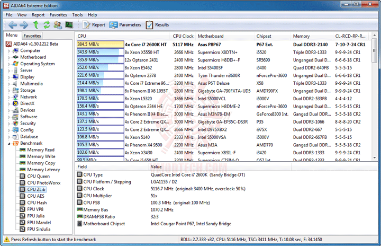Click the Back navigation arrow
This screenshot has width=381, height=246.
pos(13,25)
